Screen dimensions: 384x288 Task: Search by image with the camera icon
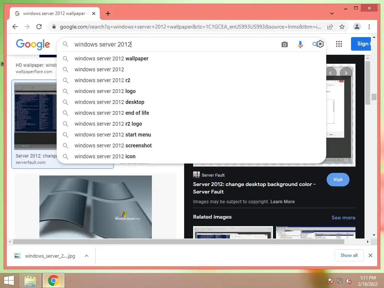285,44
